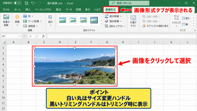This screenshot has height=111, width=197.
Task: Switch to the Home (ホーム) tab
Action: pos(18,10)
